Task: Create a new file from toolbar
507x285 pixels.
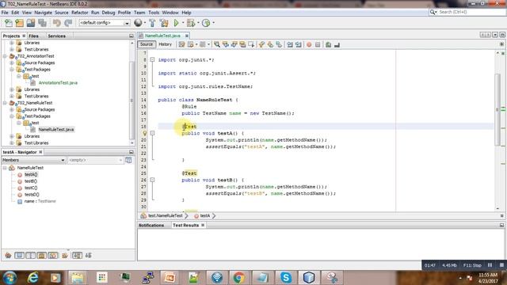Action: (x=9, y=23)
